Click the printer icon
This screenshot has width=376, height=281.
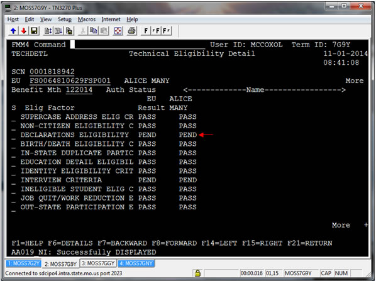[131, 31]
